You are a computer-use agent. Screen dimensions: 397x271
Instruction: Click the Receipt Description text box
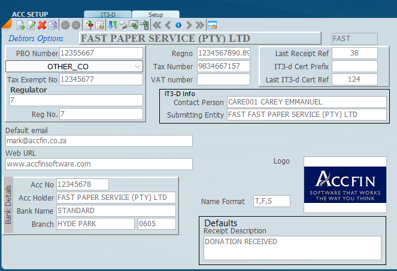pyautogui.click(x=292, y=248)
